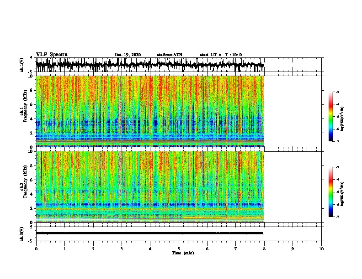Click the ch.2 spectrogram panel

pyautogui.click(x=150, y=187)
